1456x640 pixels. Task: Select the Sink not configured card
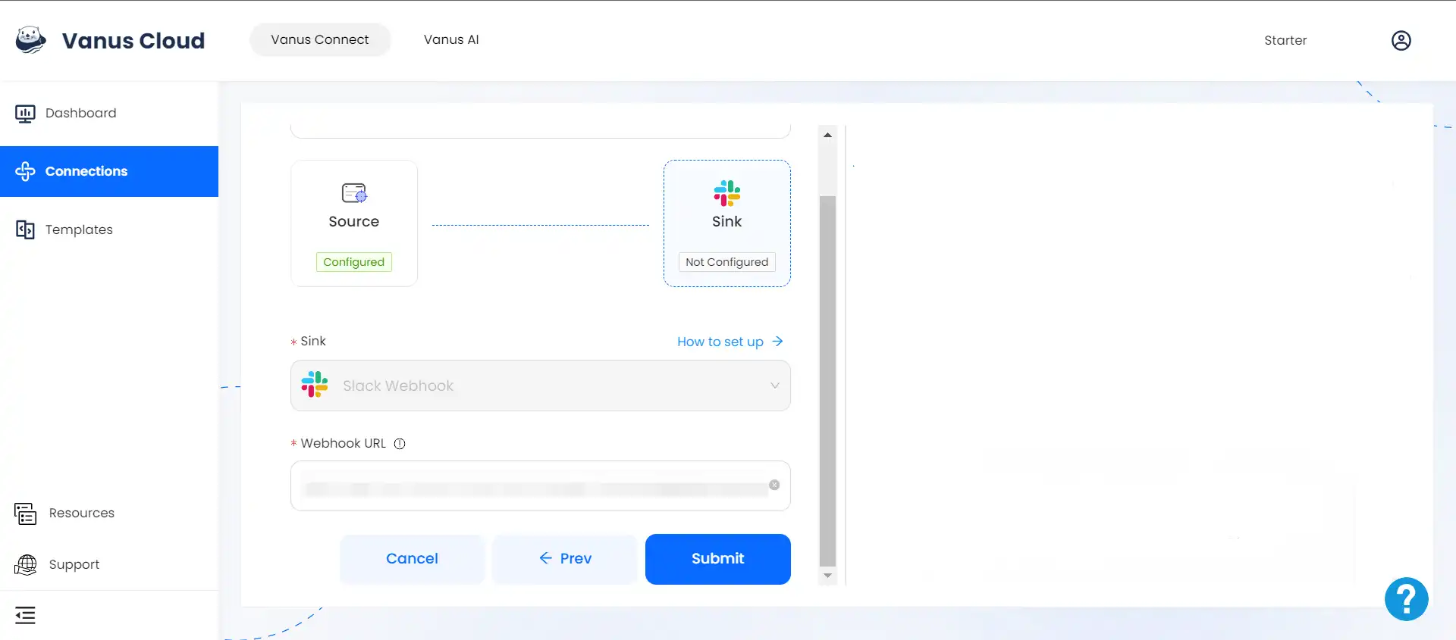coord(727,223)
